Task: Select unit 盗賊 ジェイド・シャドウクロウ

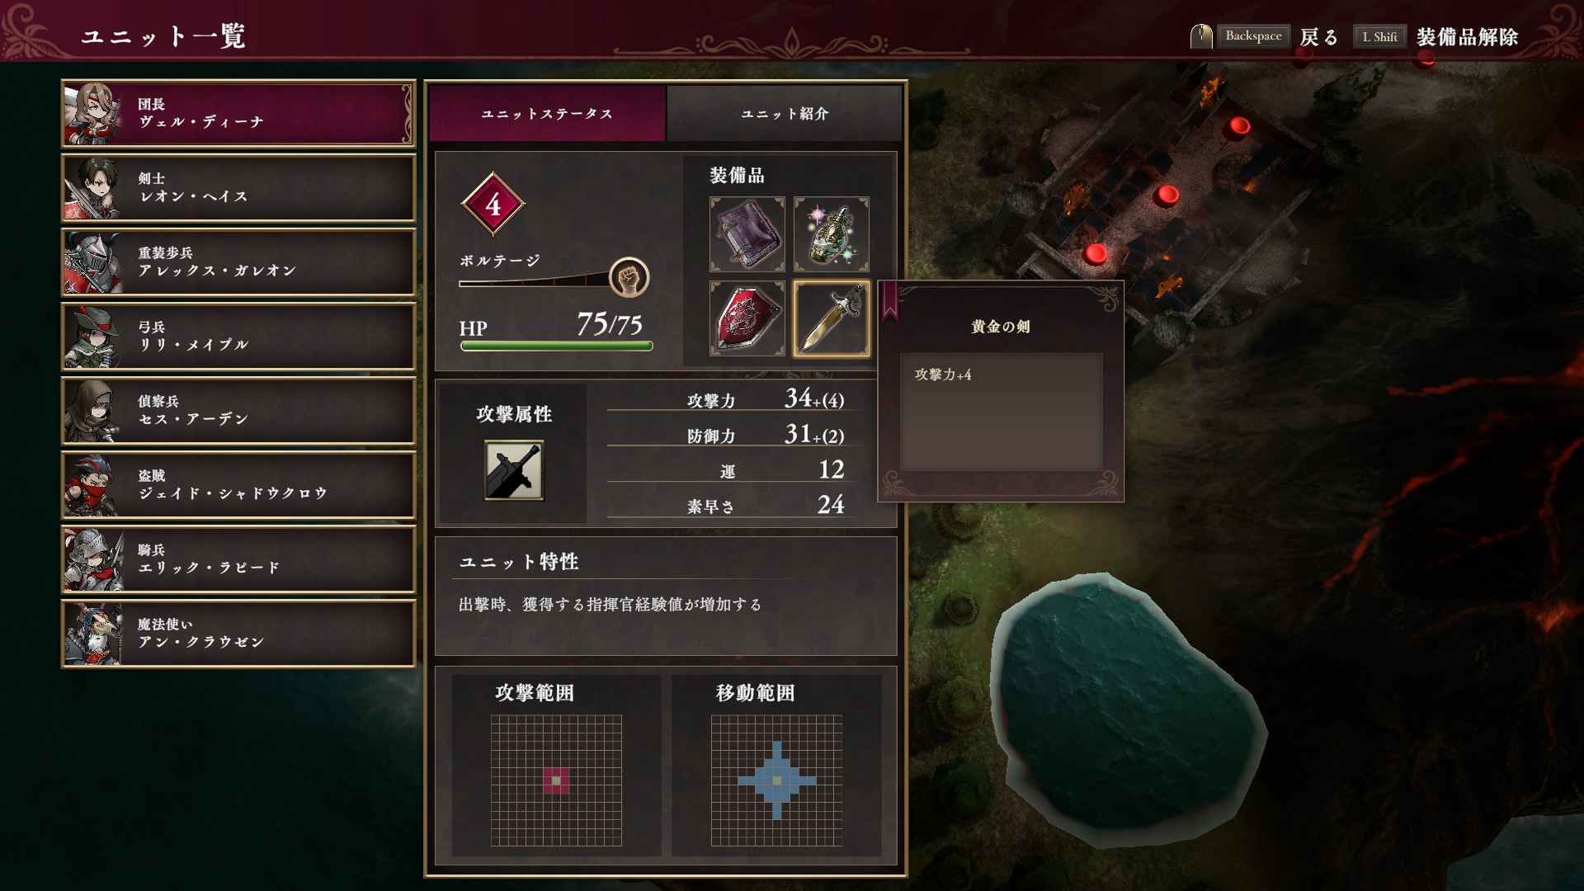Action: tap(238, 485)
